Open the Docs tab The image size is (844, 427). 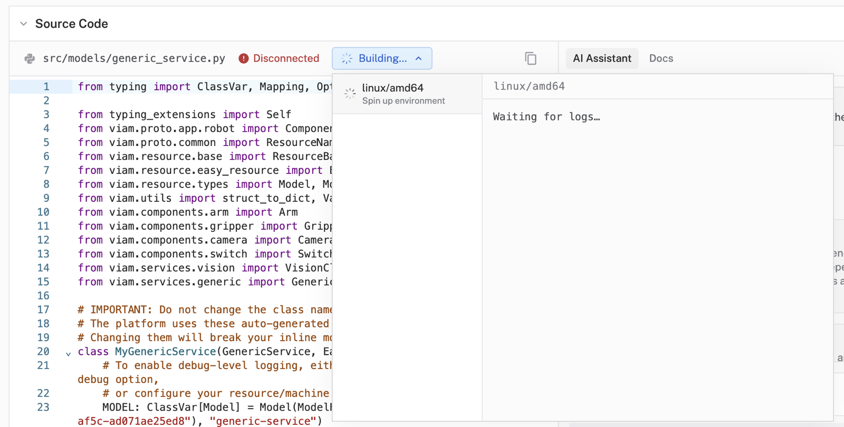661,59
